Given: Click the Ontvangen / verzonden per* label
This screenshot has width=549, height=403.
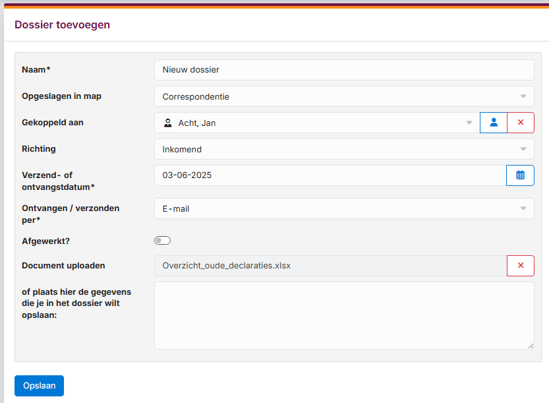Looking at the screenshot, I should coord(71,214).
